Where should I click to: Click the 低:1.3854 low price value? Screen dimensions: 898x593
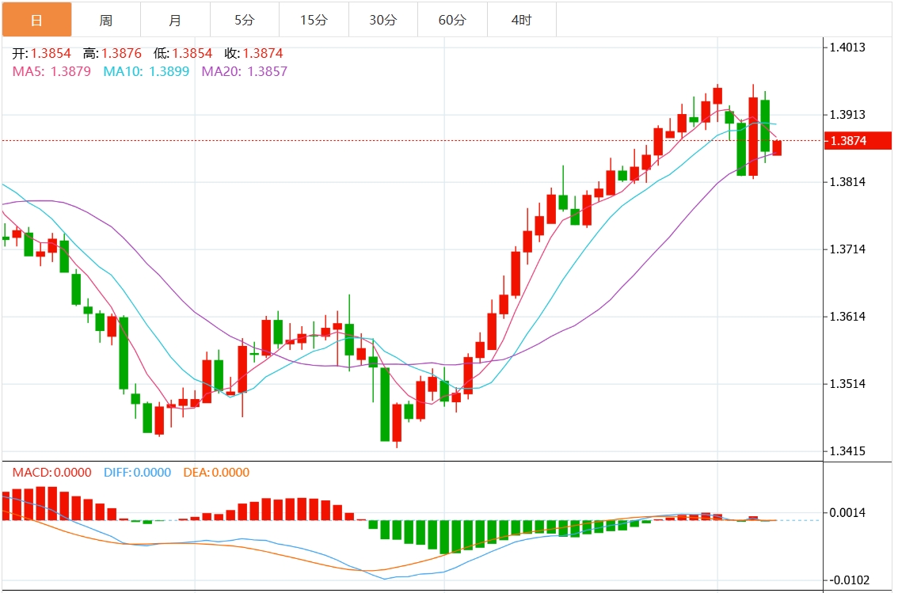[x=183, y=53]
